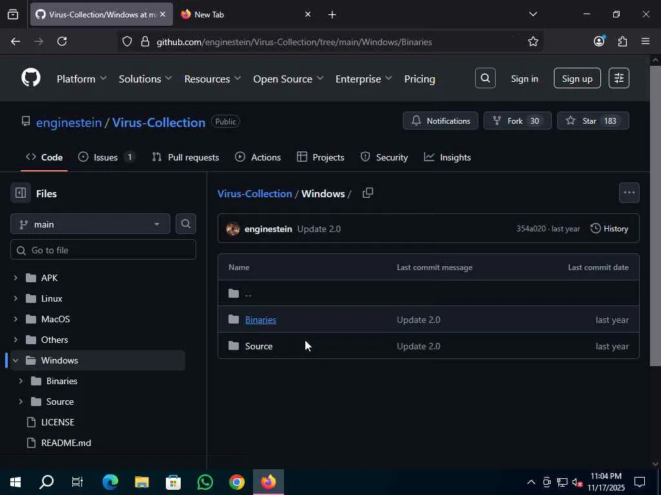Star the Virus-Collection repository
This screenshot has width=661, height=495.
click(593, 121)
